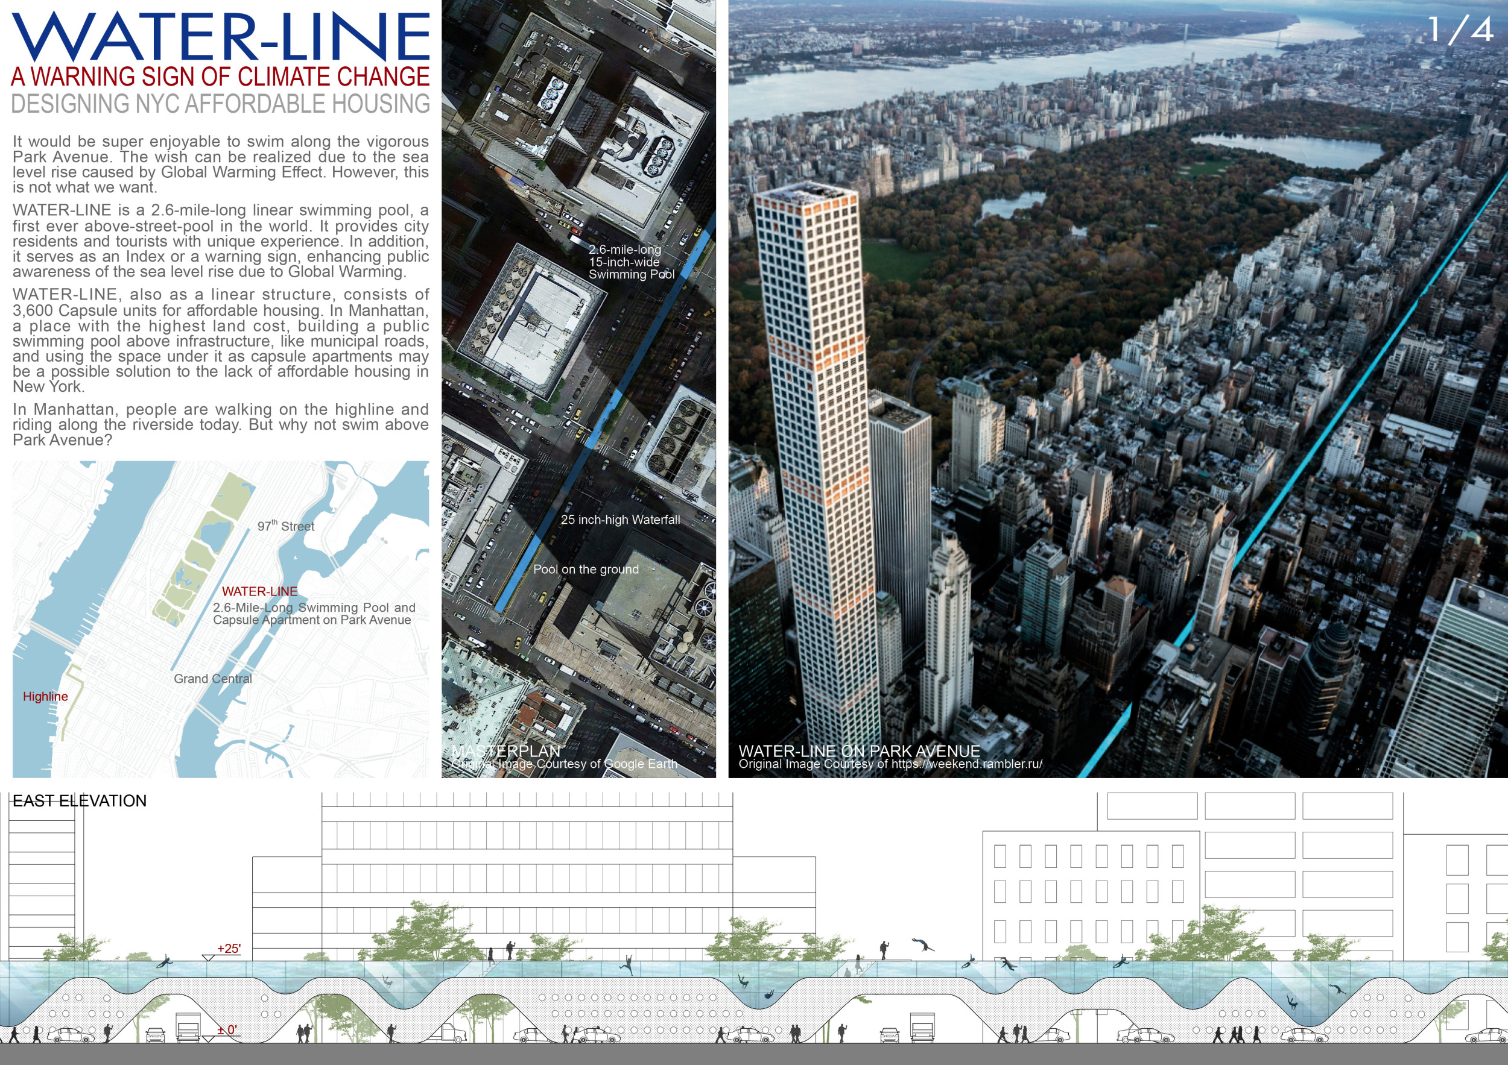Screen dimensions: 1508x1065
Task: Click the MASTERPLAN caption text
Action: point(505,751)
